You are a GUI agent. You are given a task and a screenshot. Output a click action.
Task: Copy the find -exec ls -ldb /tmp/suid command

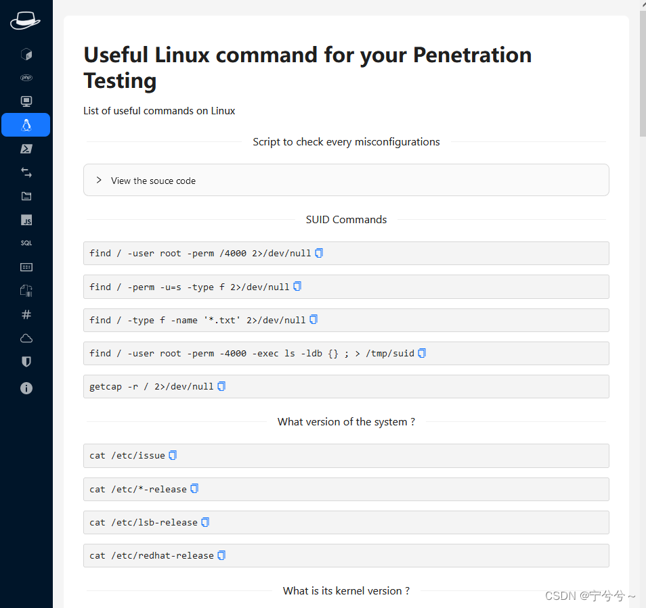pos(422,353)
